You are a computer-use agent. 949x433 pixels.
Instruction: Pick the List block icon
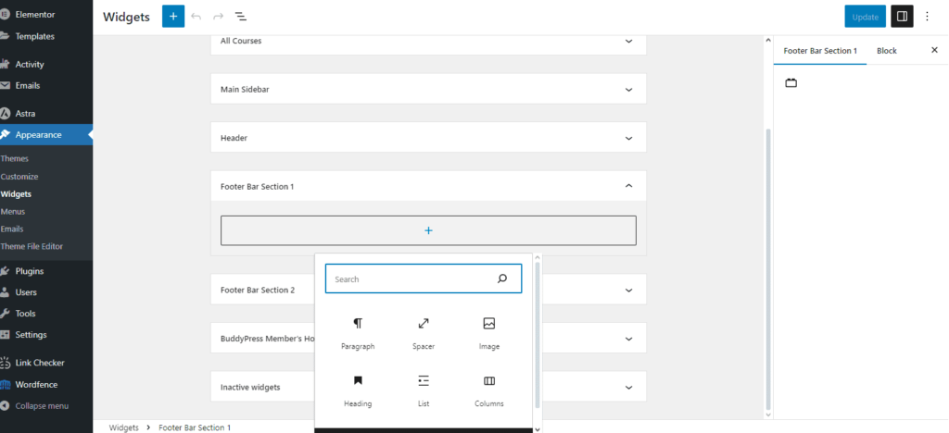point(424,381)
